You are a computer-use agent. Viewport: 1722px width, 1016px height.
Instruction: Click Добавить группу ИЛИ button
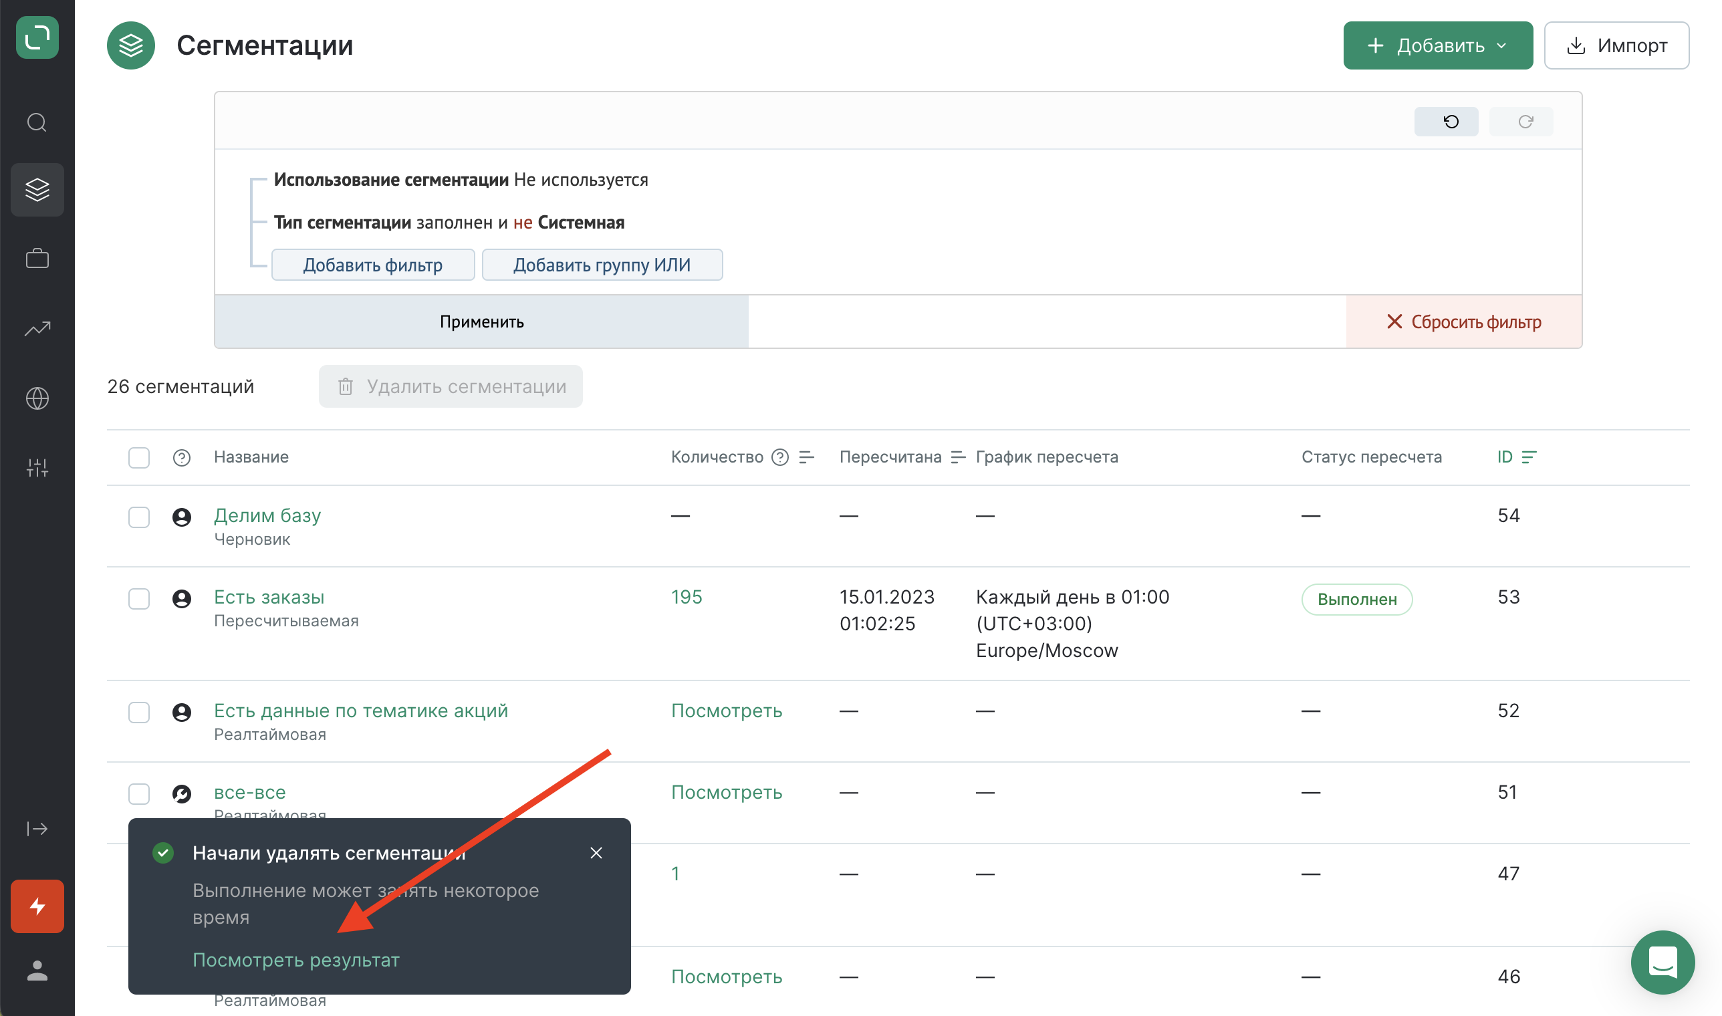coord(602,265)
